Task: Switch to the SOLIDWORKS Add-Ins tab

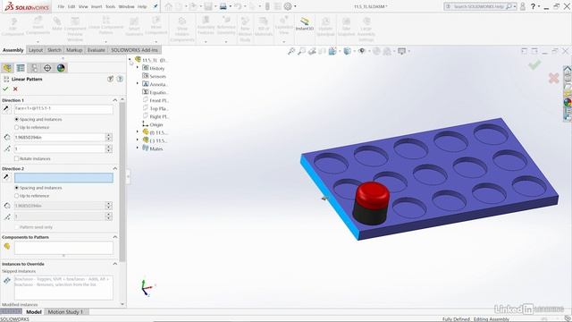Action: (134, 50)
